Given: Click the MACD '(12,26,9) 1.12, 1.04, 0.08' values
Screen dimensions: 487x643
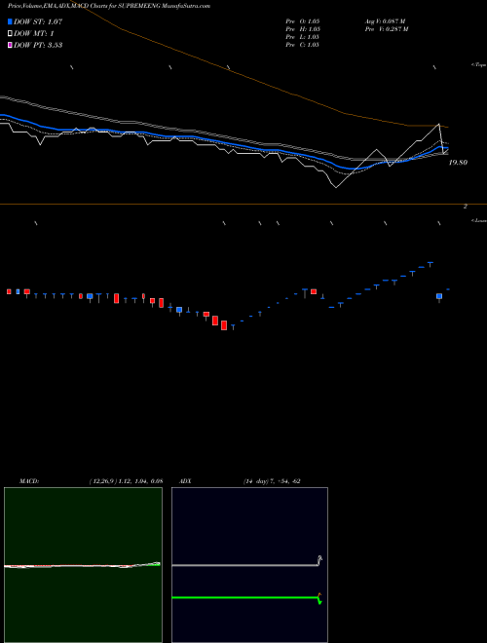Looking at the screenshot, I should click(x=126, y=481).
